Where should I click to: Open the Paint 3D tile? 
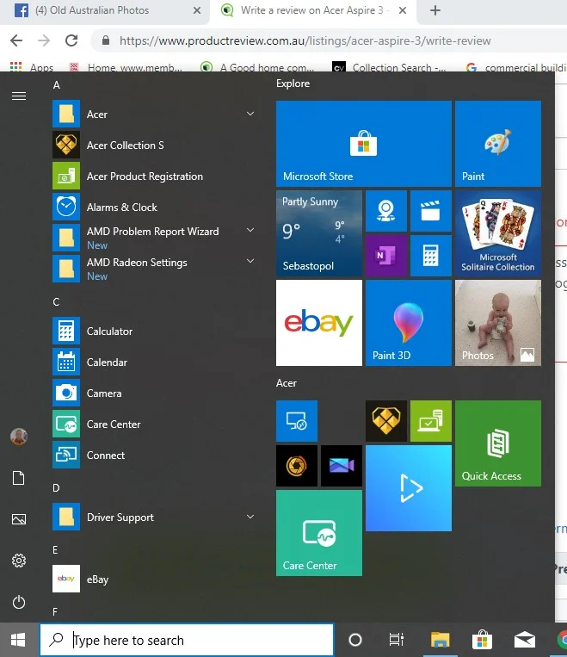[x=409, y=323]
